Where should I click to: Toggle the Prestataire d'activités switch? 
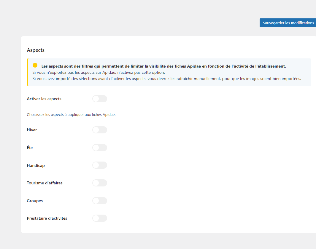[99, 218]
